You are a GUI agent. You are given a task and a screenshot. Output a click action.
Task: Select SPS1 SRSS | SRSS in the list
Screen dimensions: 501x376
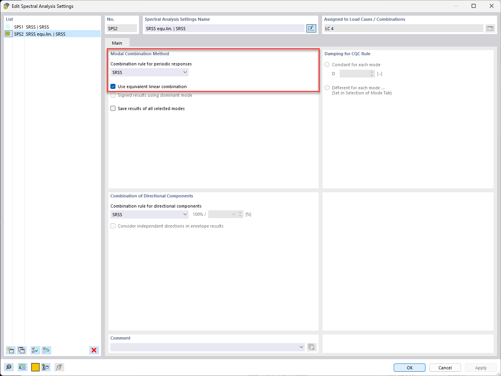52,27
